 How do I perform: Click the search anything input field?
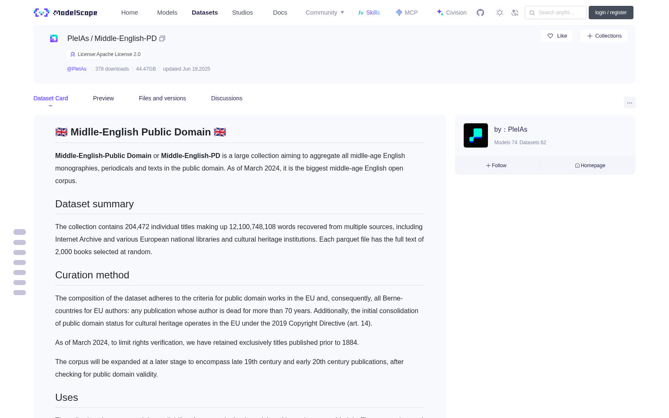point(556,13)
